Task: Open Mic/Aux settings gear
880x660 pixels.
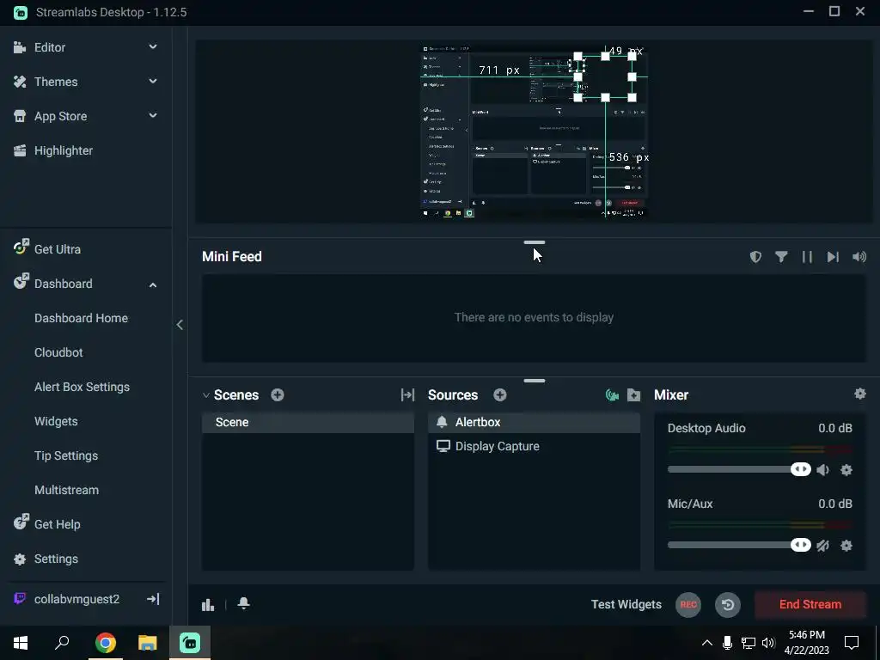Action: (x=846, y=546)
